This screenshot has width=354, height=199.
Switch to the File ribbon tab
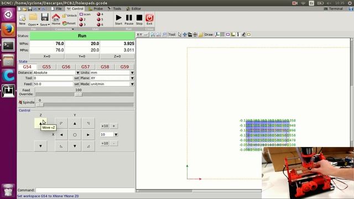pyautogui.click(x=56, y=9)
